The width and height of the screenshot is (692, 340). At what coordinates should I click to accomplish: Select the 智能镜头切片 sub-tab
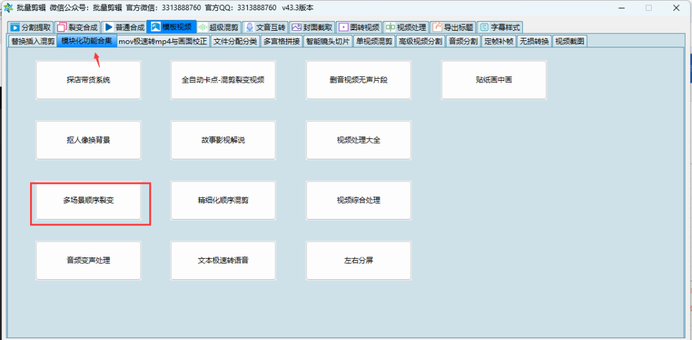coord(327,42)
